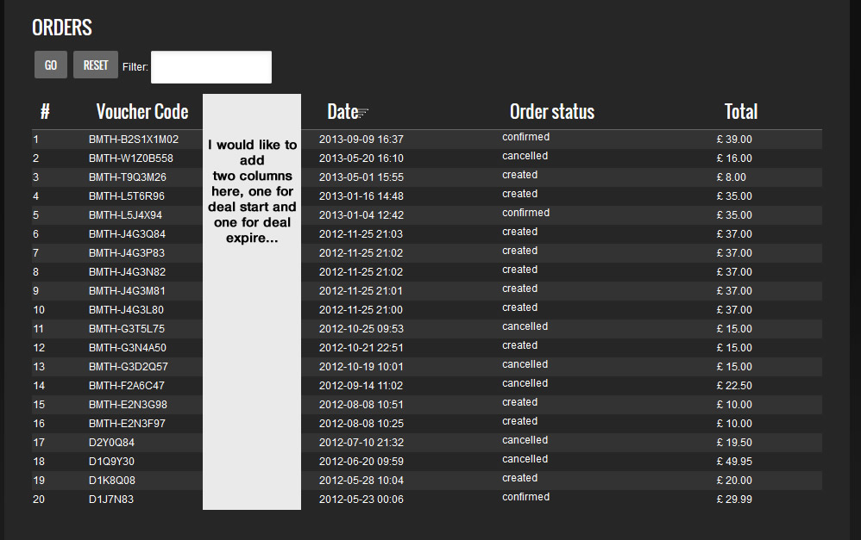Click date 2012-10-21 22:51
This screenshot has width=861, height=540.
[x=361, y=348]
